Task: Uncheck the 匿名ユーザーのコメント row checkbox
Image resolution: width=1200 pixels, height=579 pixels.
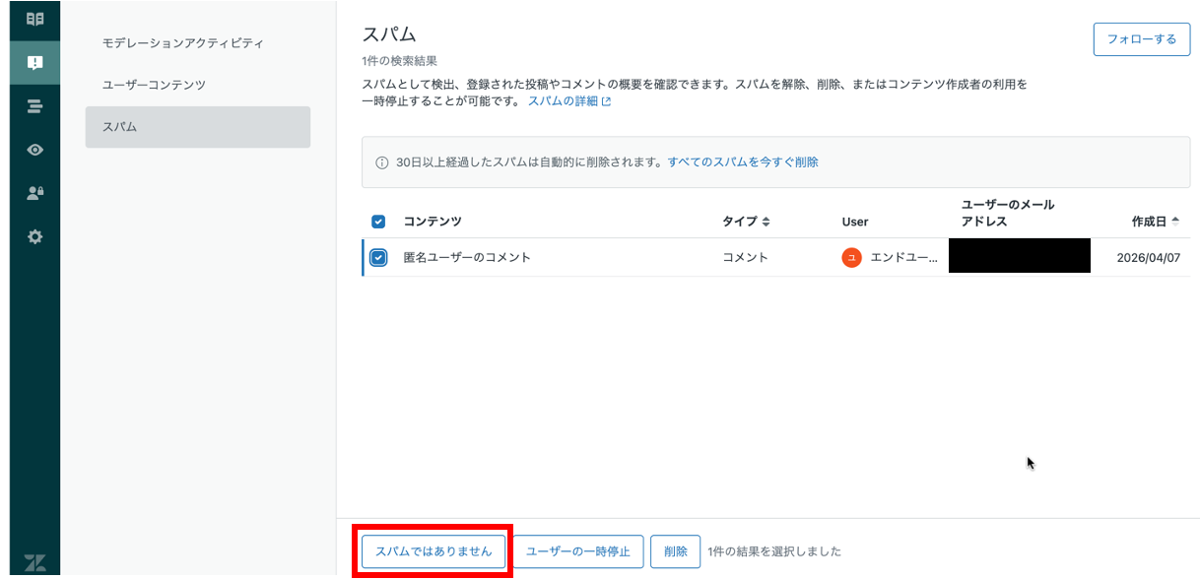Action: [378, 258]
